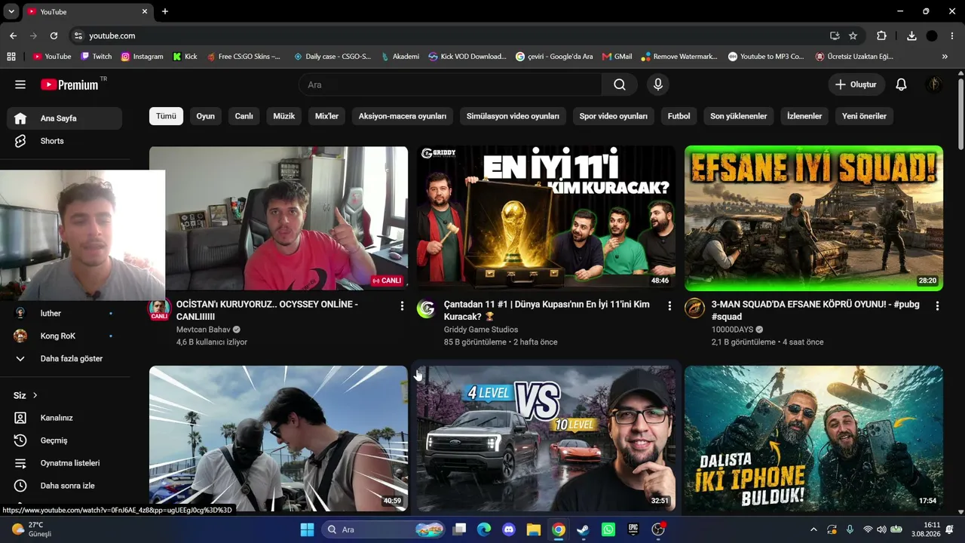The height and width of the screenshot is (543, 965).
Task: Select Aksiyon-macera oyunları chip
Action: coord(403,116)
